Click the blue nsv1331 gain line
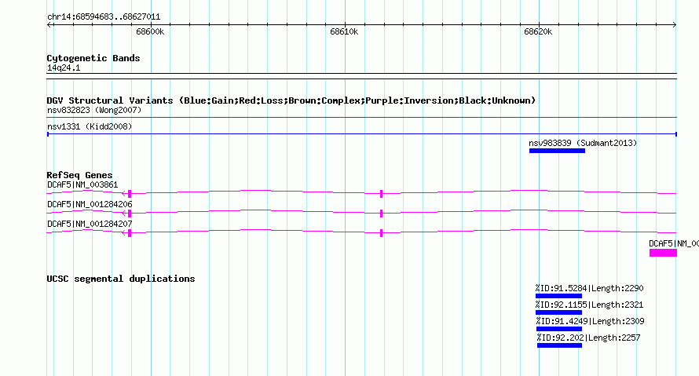699x376 pixels. 361,134
